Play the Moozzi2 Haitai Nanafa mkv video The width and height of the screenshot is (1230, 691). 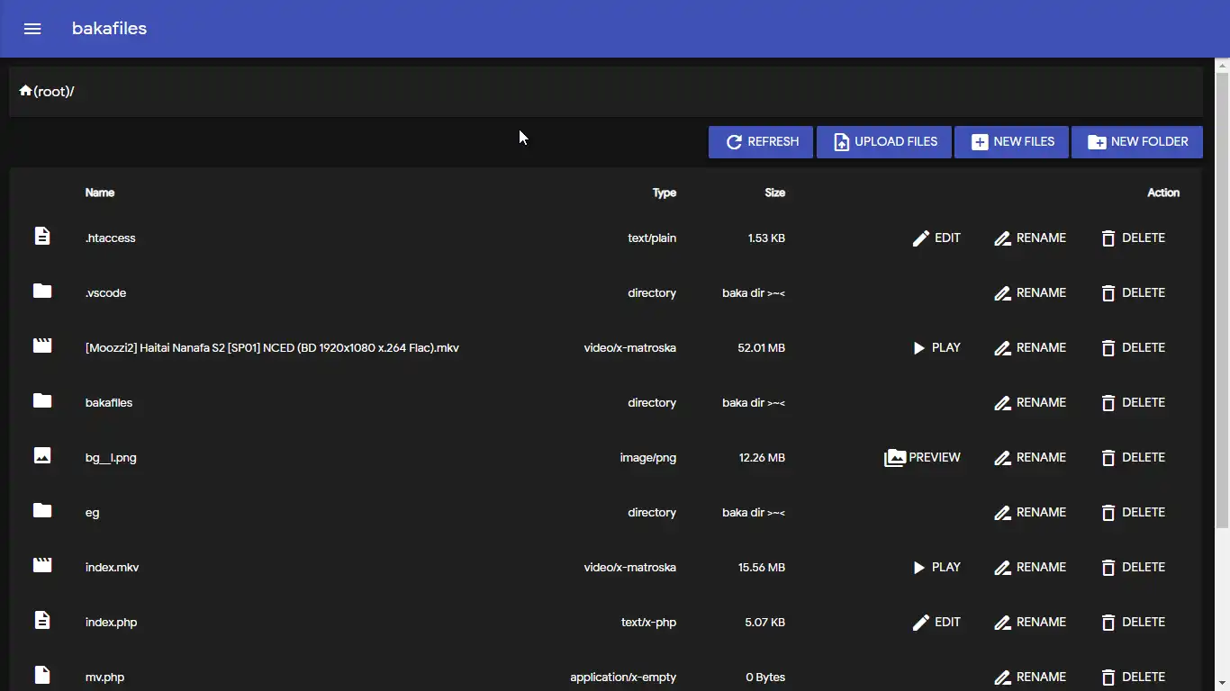point(936,348)
